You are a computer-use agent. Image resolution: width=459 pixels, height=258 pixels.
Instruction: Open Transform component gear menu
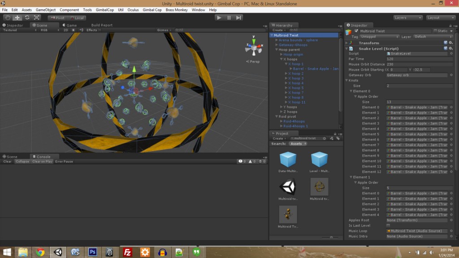click(x=451, y=43)
